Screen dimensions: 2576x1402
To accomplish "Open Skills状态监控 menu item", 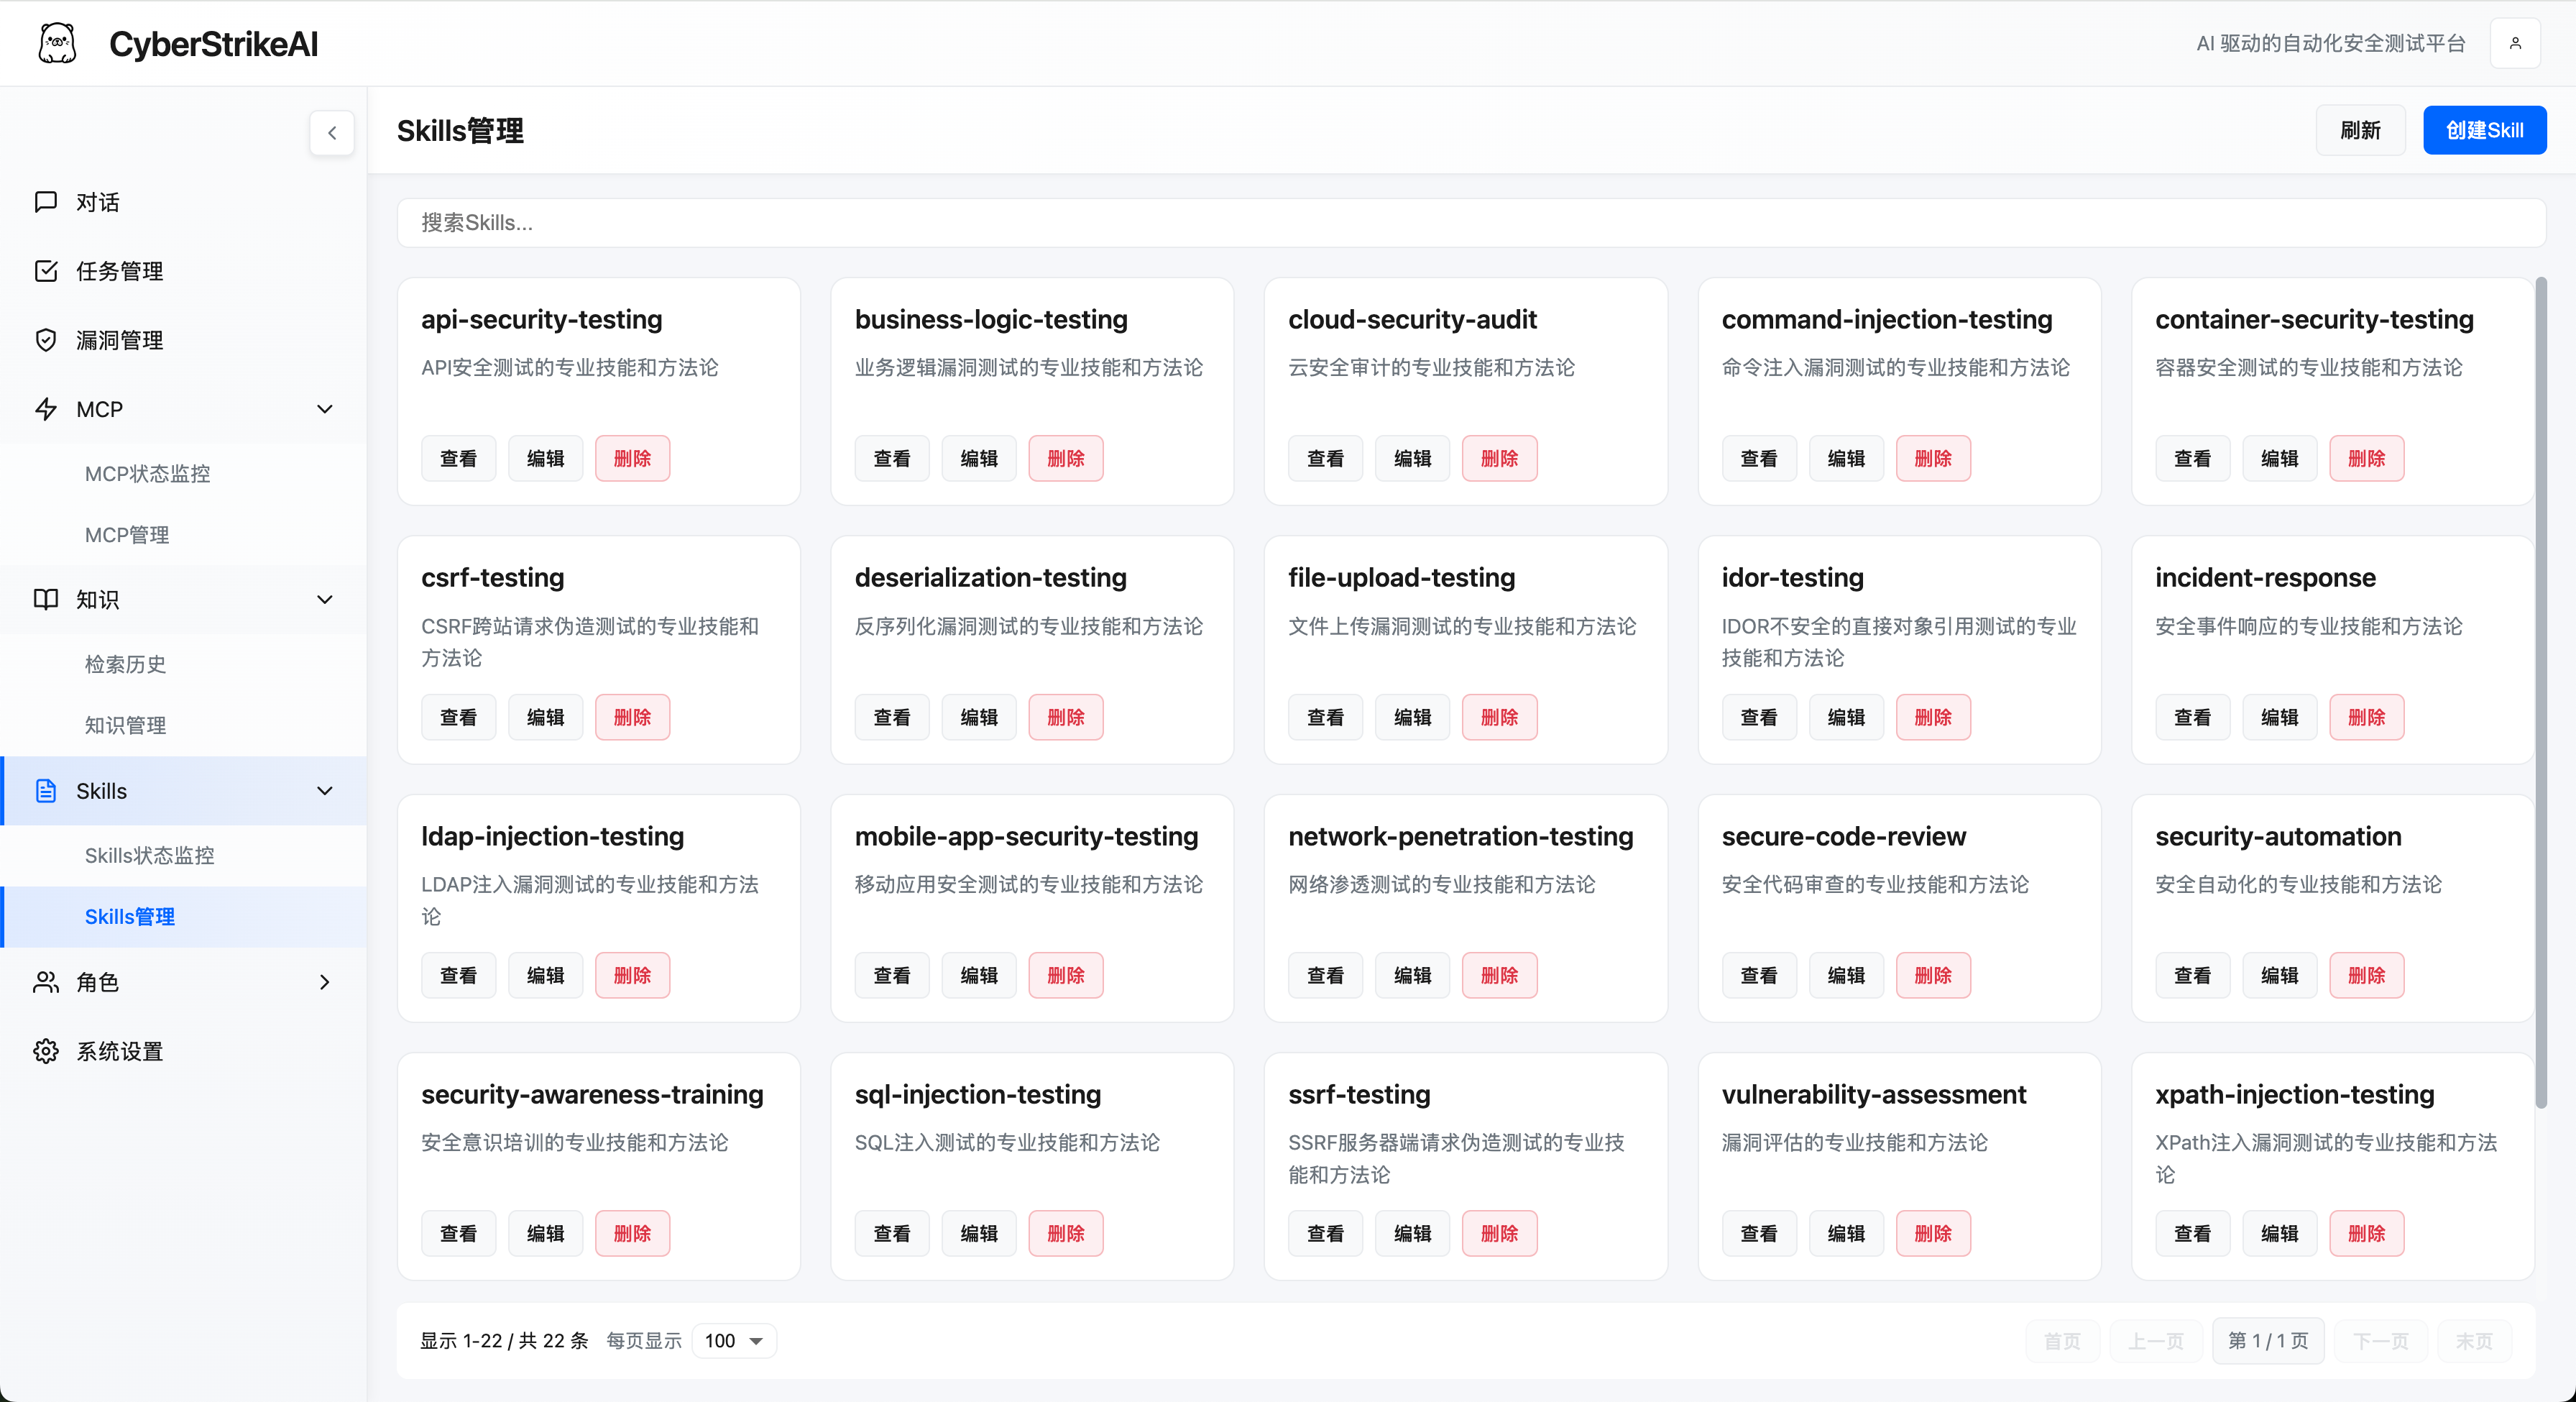I will coord(149,855).
